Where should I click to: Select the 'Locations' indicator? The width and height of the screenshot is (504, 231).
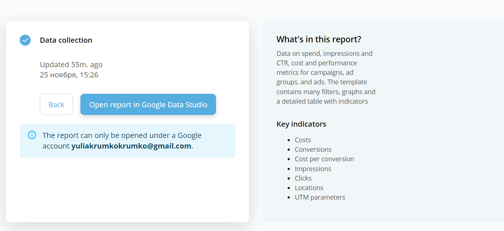[x=309, y=188]
